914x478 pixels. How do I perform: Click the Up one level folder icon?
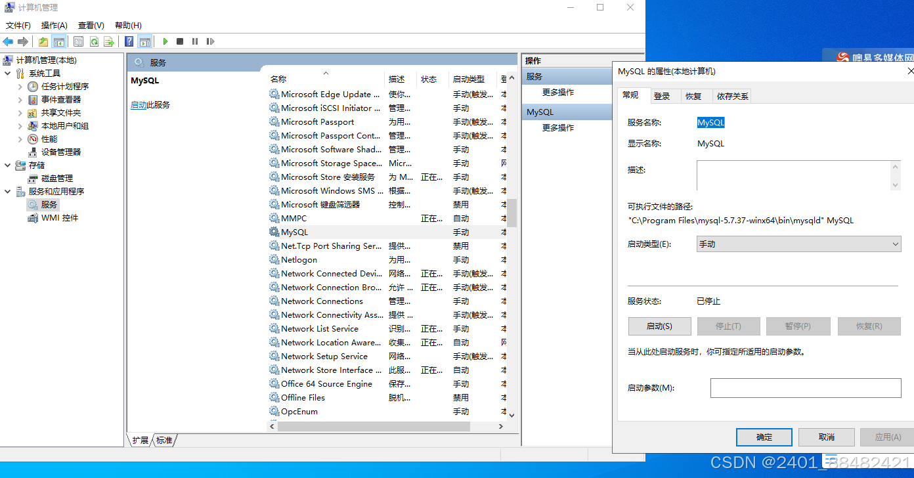point(43,41)
